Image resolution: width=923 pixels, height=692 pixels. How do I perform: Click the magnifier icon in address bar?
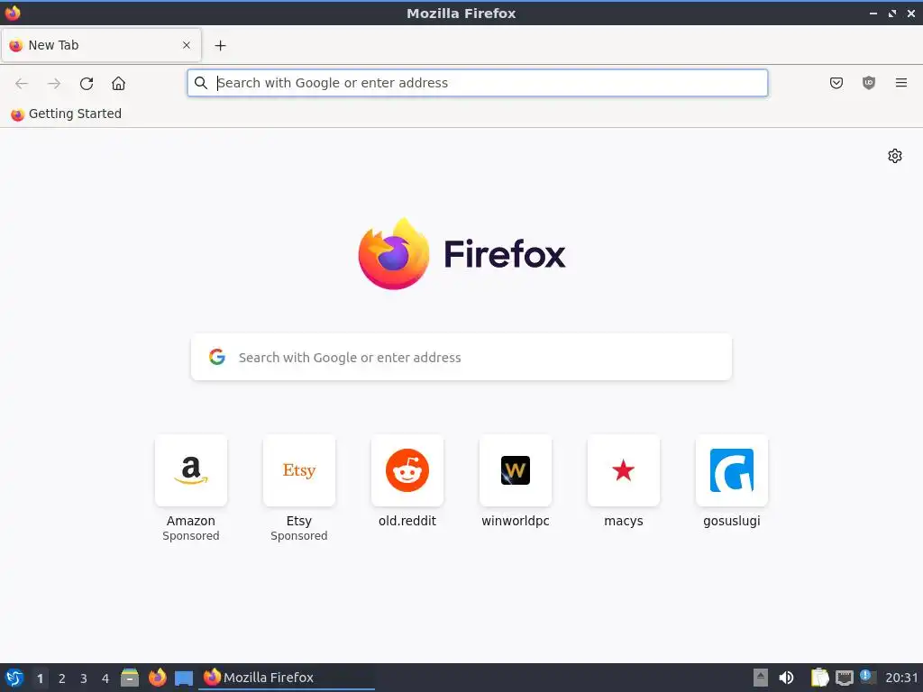(201, 83)
